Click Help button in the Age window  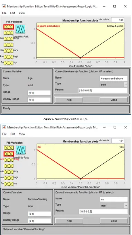click(x=69, y=100)
